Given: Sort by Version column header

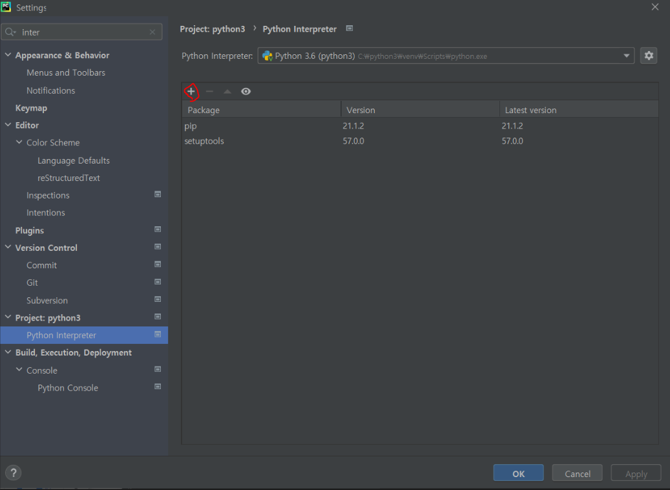Looking at the screenshot, I should pos(421,109).
